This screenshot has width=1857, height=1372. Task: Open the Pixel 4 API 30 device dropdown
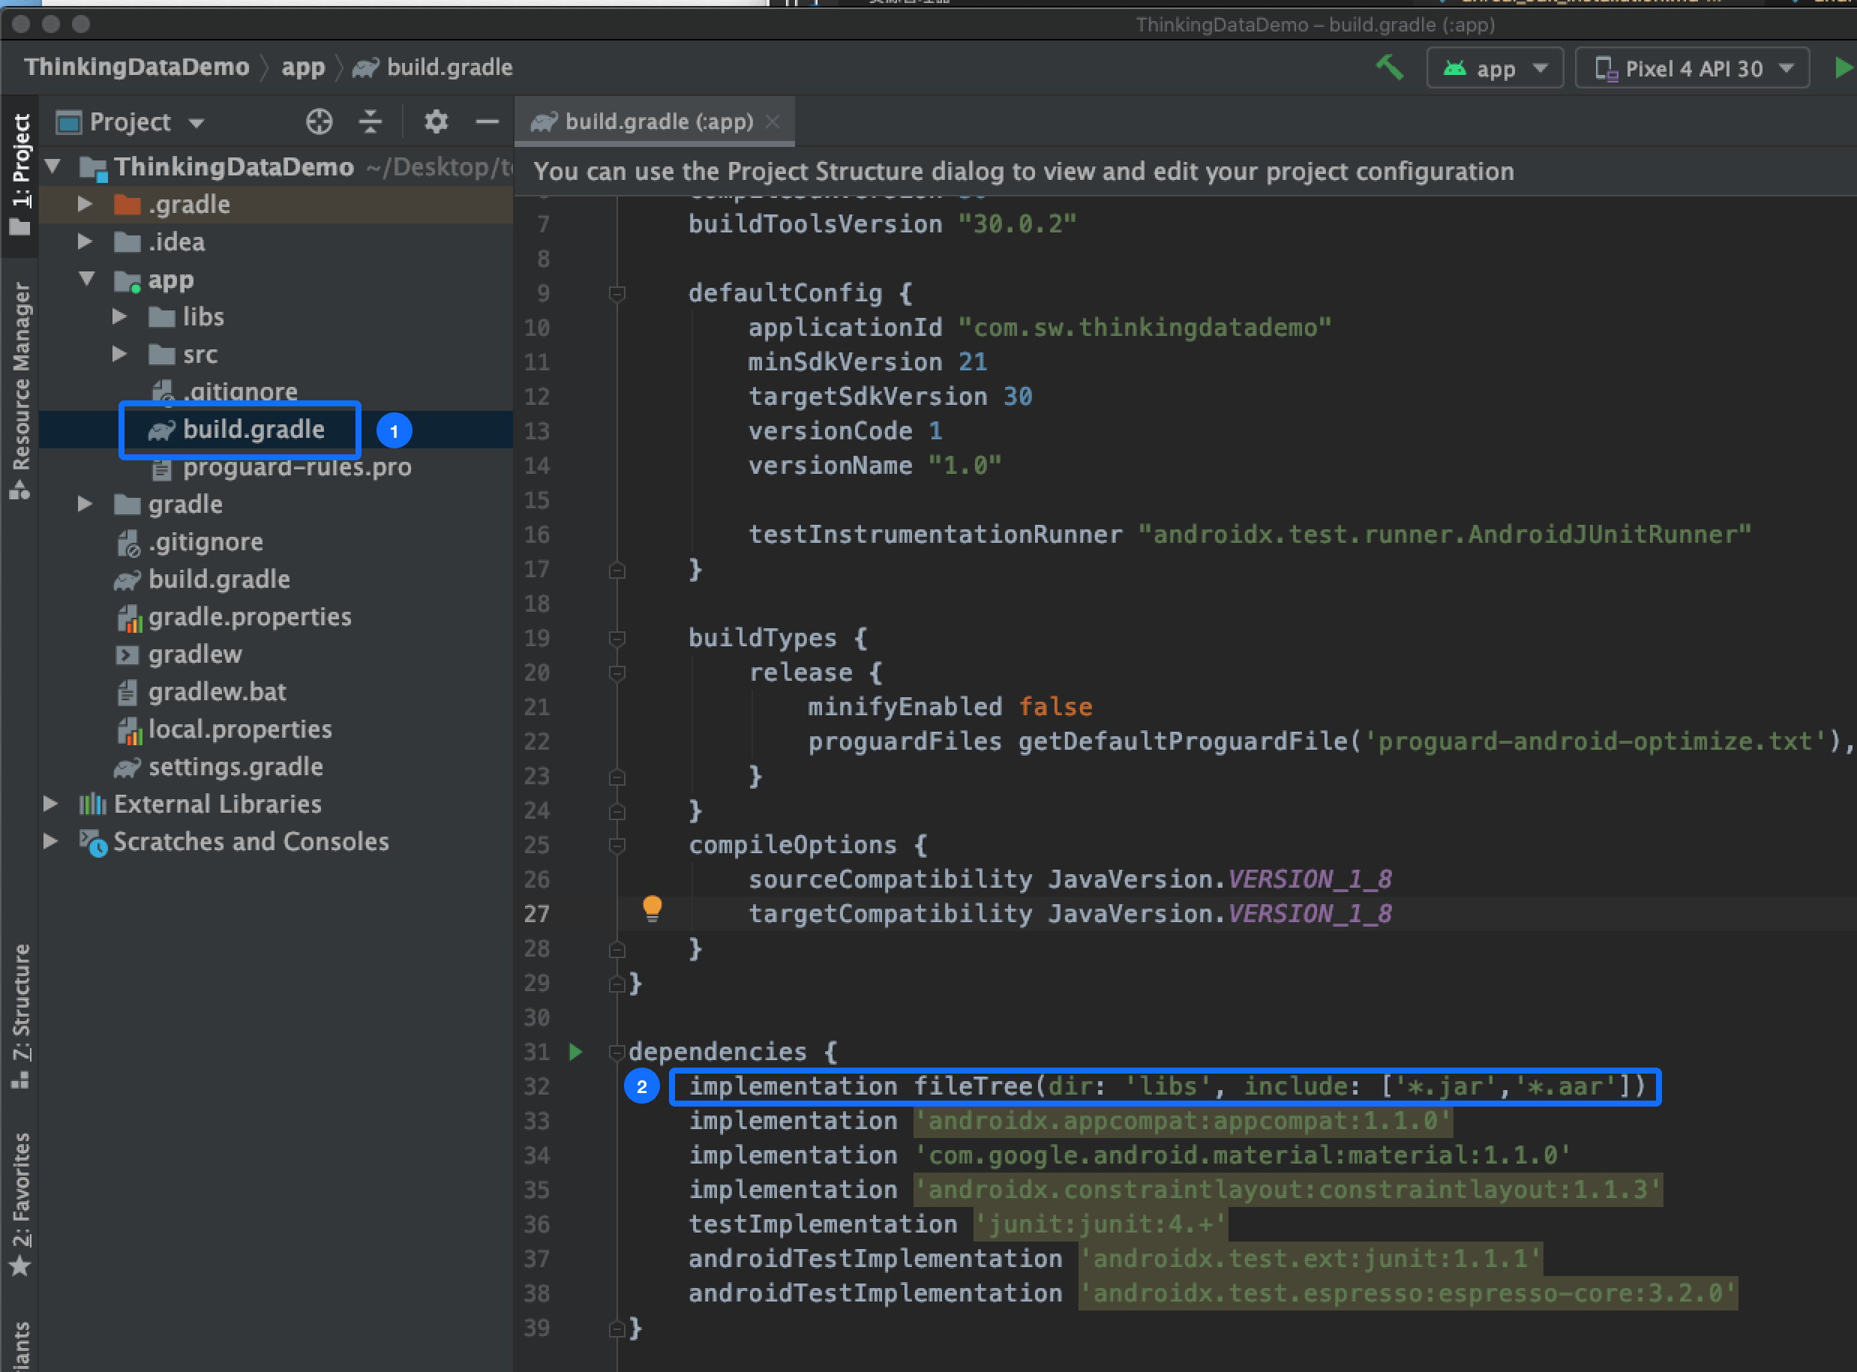click(x=1693, y=68)
